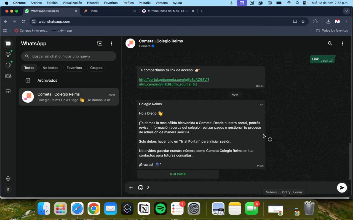Filter chats by Todos

[x=29, y=68]
